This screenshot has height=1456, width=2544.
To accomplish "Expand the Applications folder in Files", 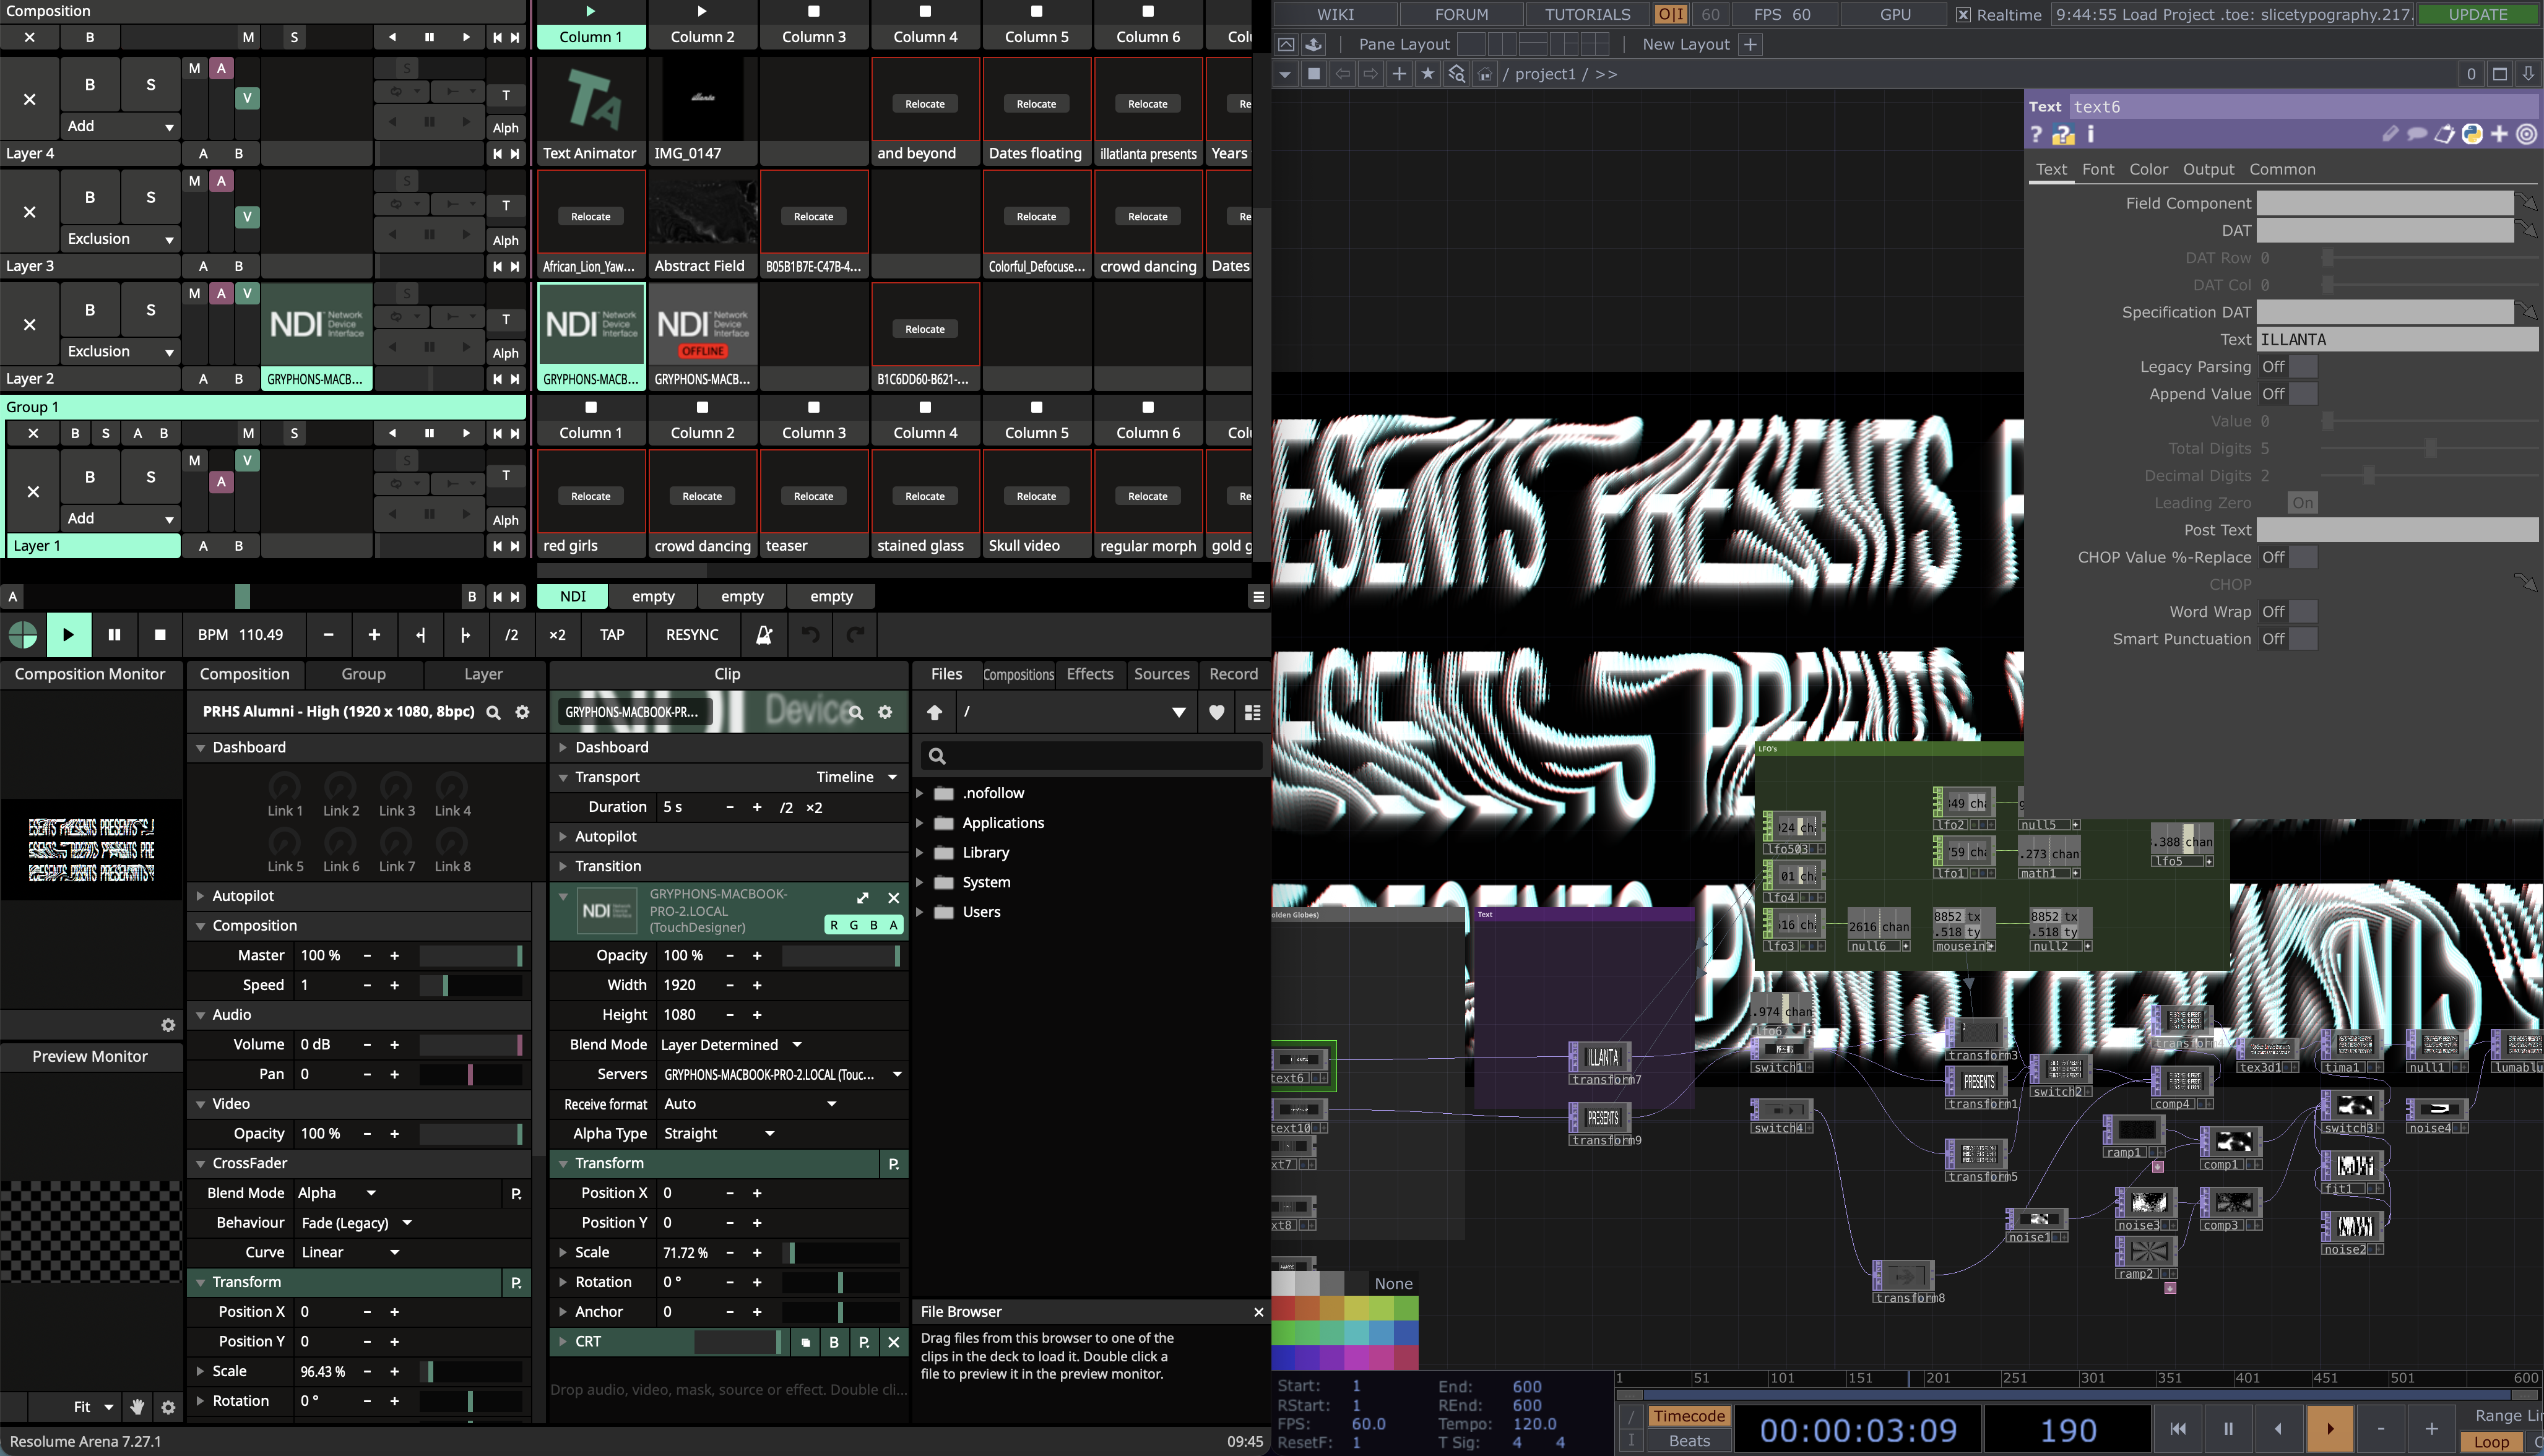I will (920, 823).
